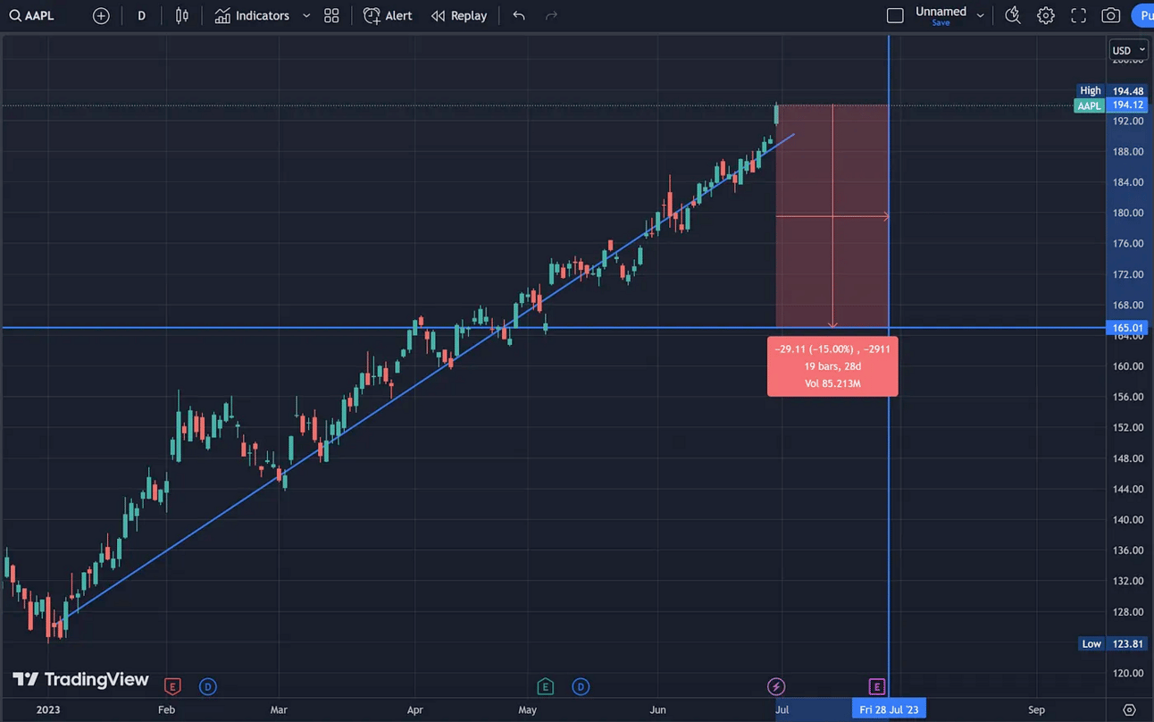Expand the Unnamed layout dropdown arrow
Viewport: 1154px width, 722px height.
tap(980, 16)
